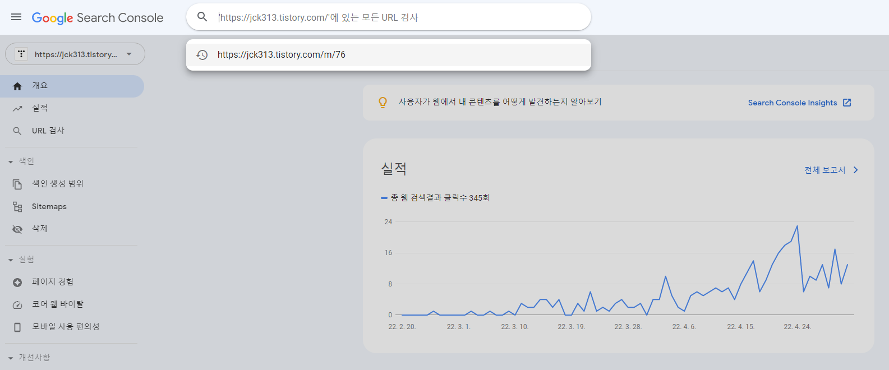The height and width of the screenshot is (370, 889).
Task: Click the property favicon icon in selector
Action: coord(21,54)
